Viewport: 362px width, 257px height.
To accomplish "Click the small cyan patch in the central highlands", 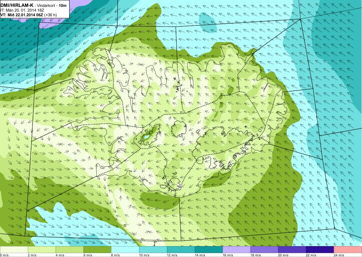I will 146,137.
